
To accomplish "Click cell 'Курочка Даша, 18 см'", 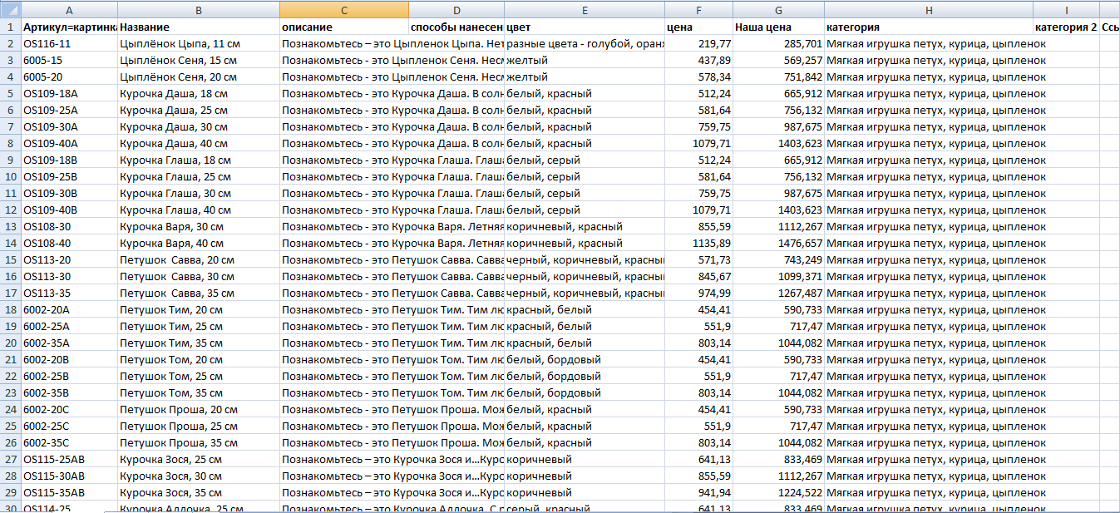I will [x=198, y=93].
